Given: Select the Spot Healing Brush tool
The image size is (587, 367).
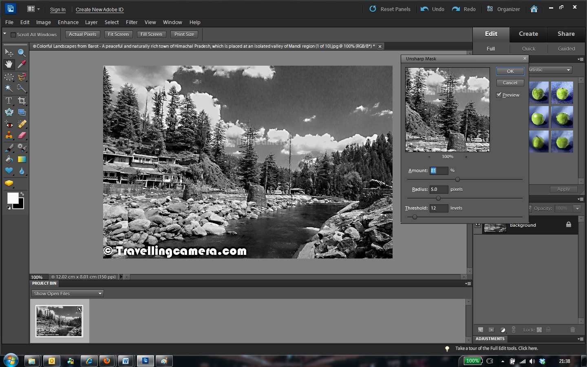Looking at the screenshot, I should [22, 124].
